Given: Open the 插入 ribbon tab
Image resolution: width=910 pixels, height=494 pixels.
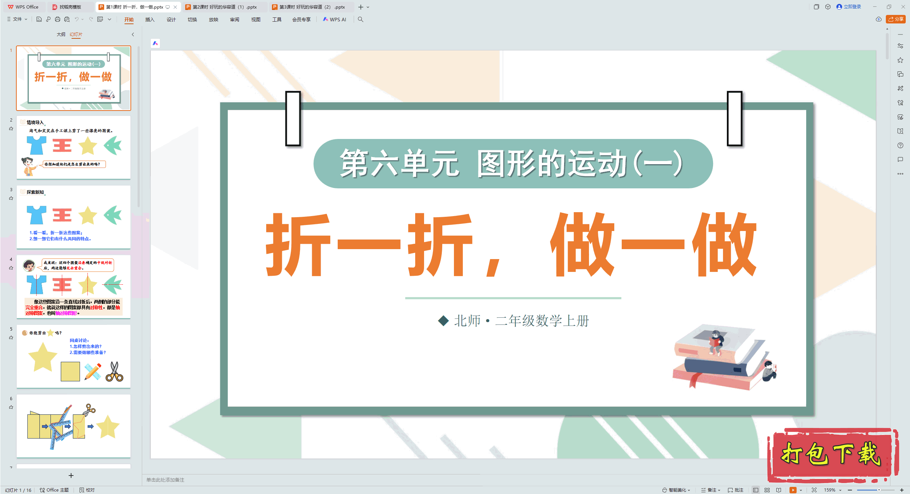Looking at the screenshot, I should [x=150, y=19].
